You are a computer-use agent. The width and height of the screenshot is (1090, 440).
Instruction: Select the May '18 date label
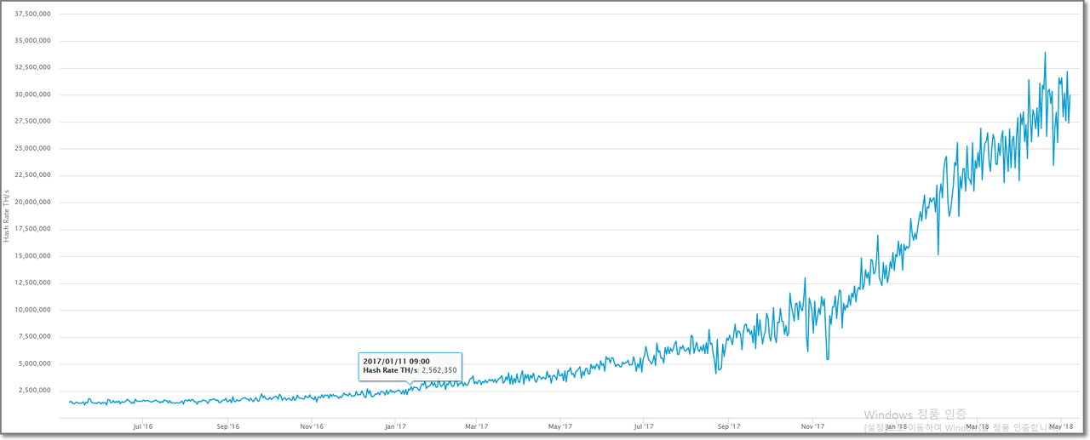(x=1060, y=426)
